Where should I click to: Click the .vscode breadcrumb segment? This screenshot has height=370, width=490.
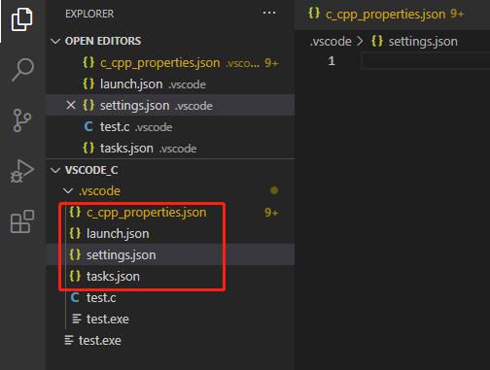pyautogui.click(x=331, y=42)
